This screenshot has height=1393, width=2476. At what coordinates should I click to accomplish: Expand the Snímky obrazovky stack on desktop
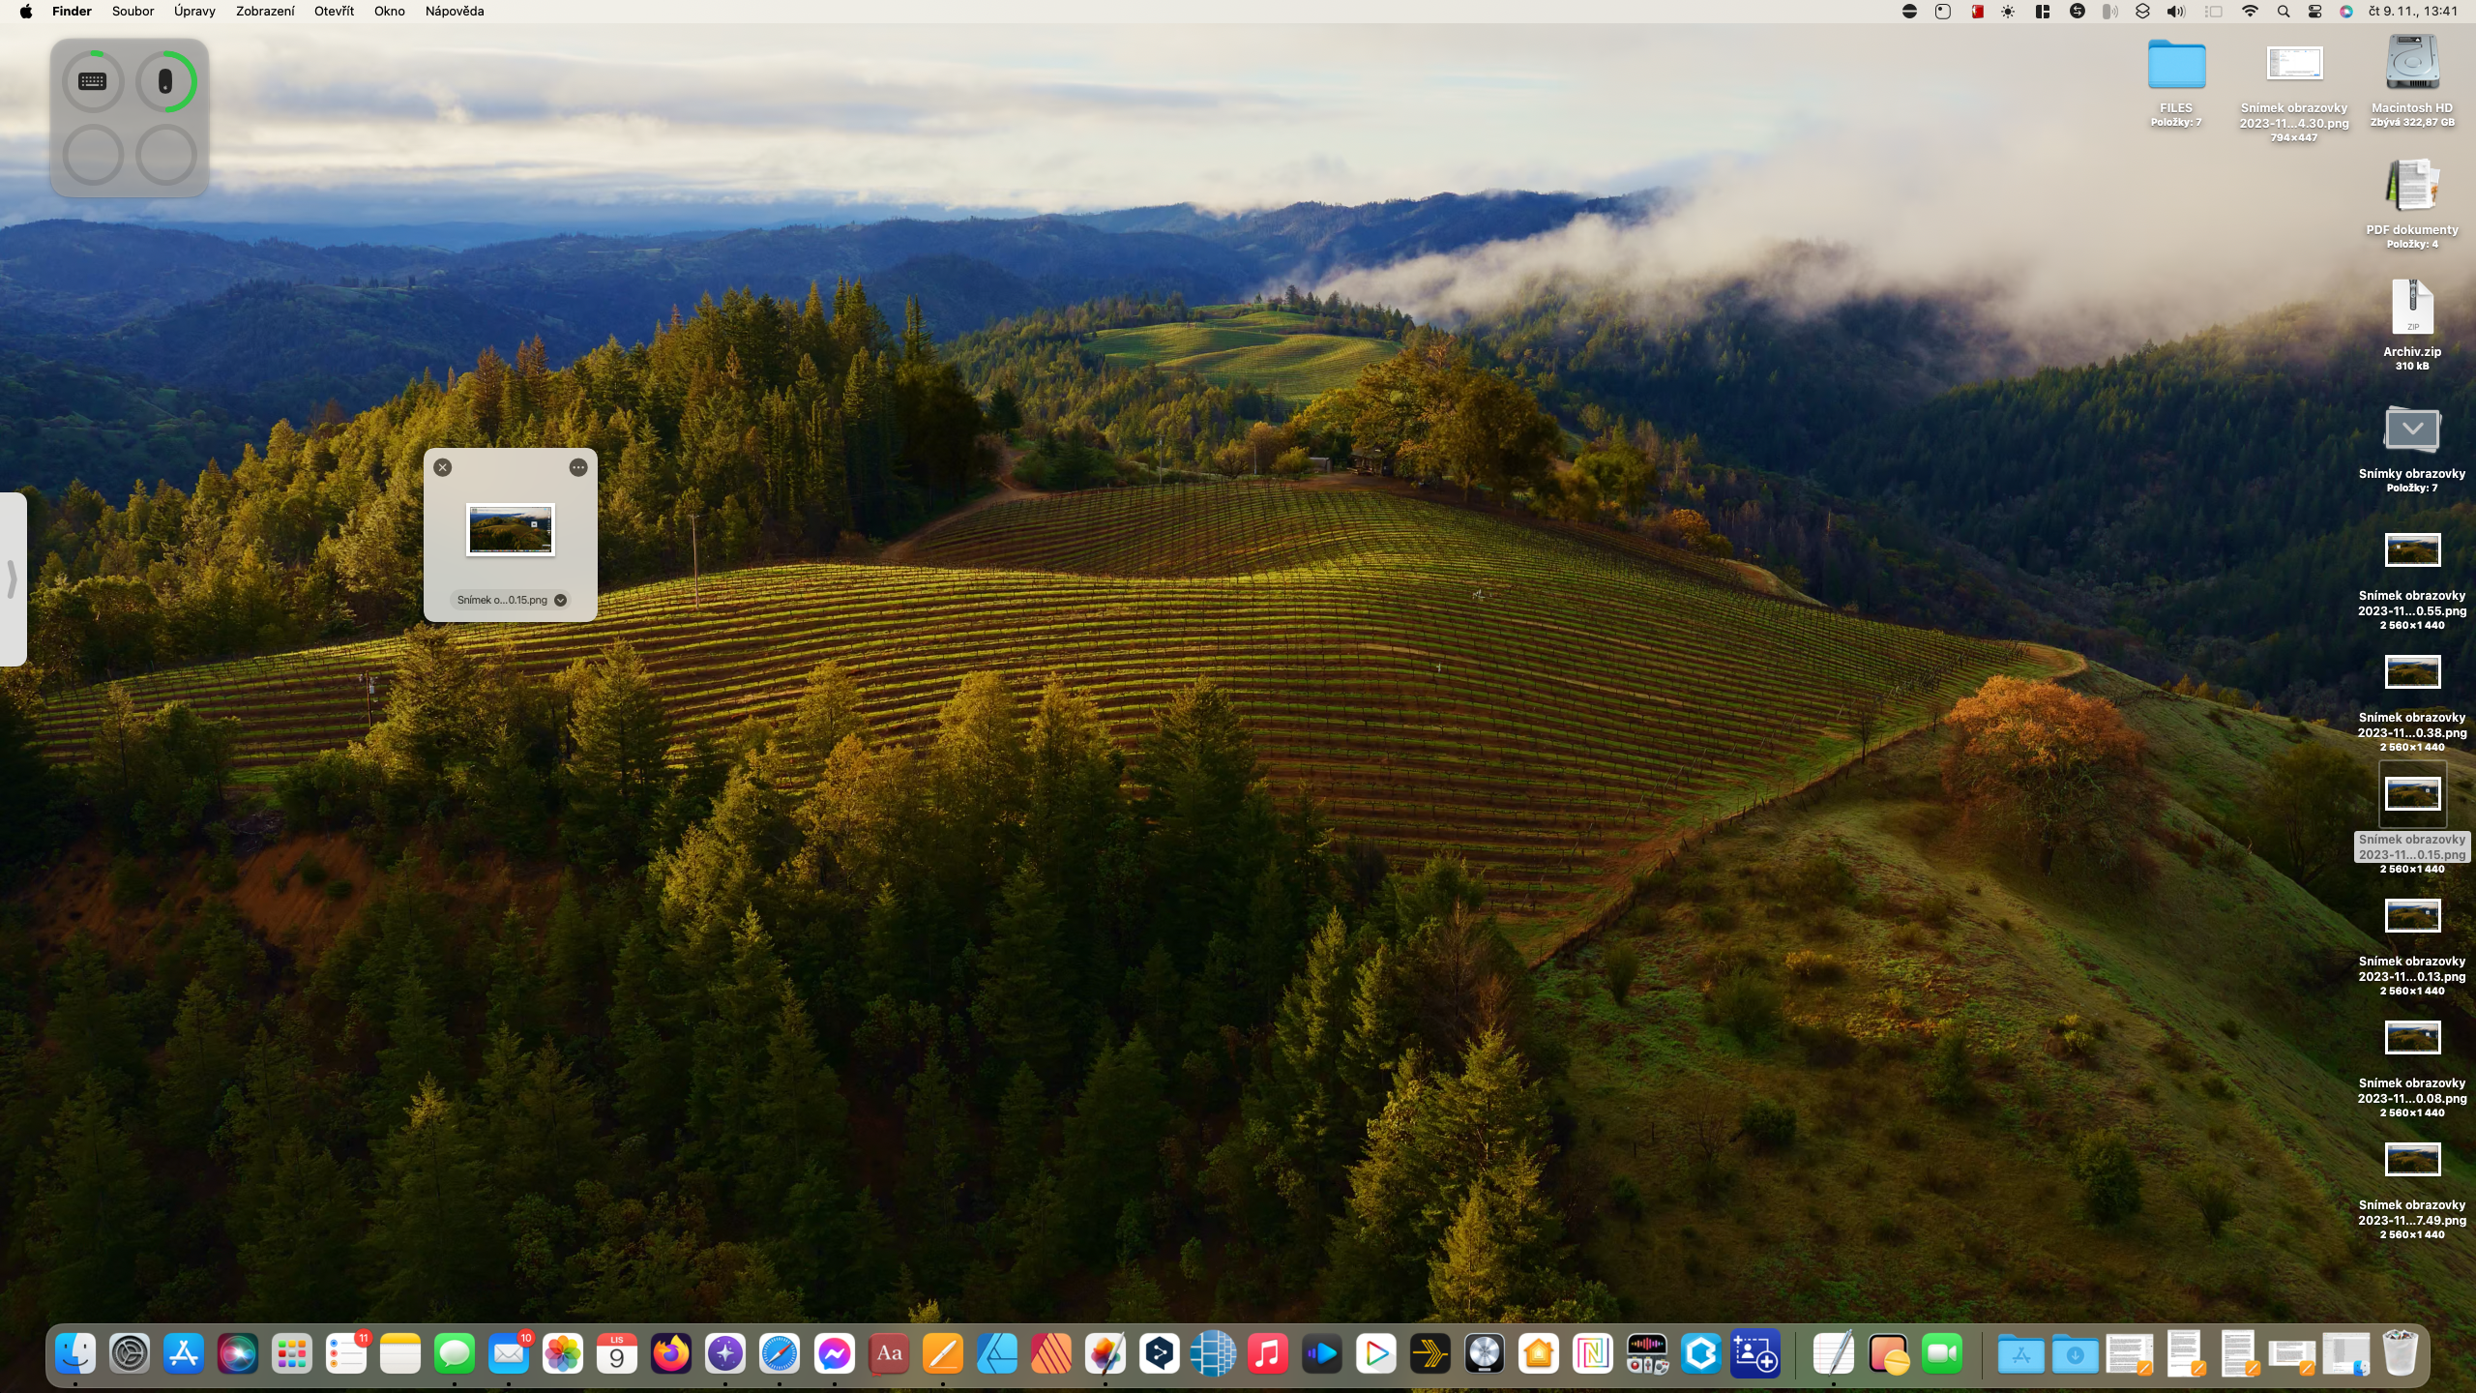pyautogui.click(x=2411, y=430)
